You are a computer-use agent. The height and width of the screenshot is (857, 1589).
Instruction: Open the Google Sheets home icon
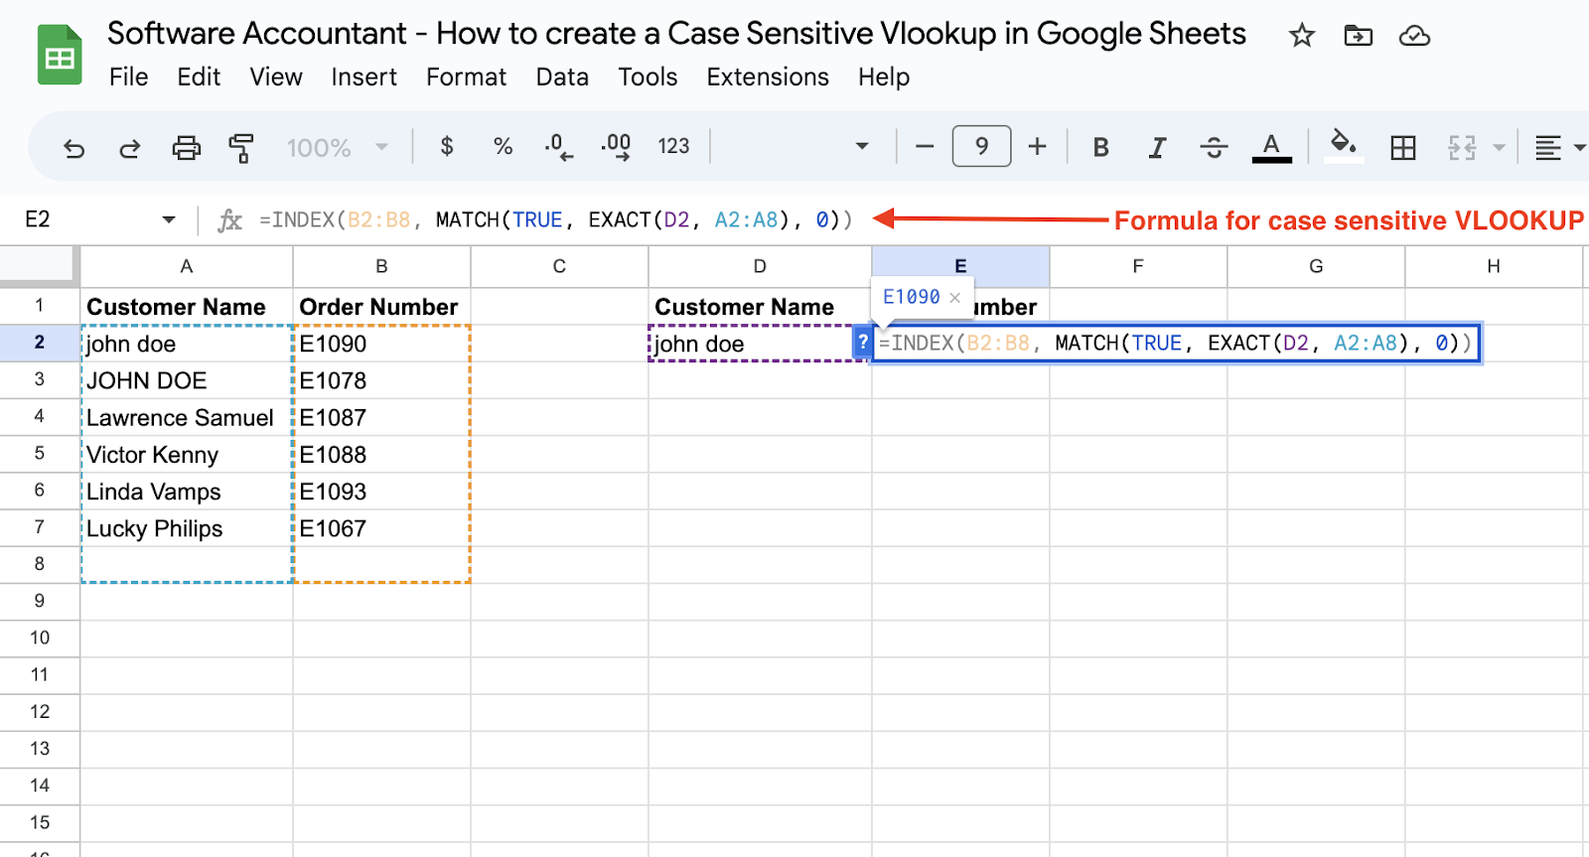point(60,55)
